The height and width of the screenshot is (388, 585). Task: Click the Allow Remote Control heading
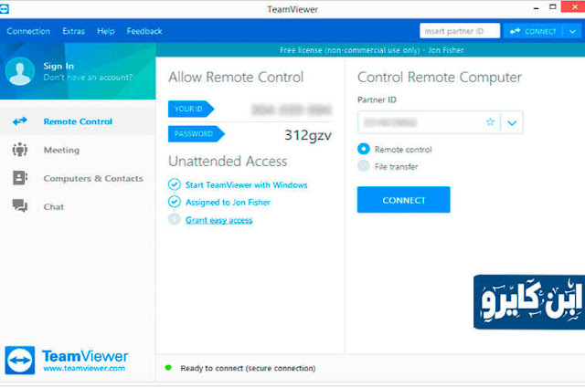point(236,78)
